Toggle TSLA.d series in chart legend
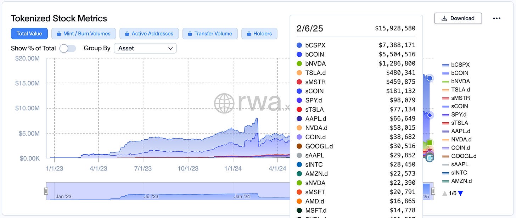This screenshot has height=218, width=516. pos(456,90)
